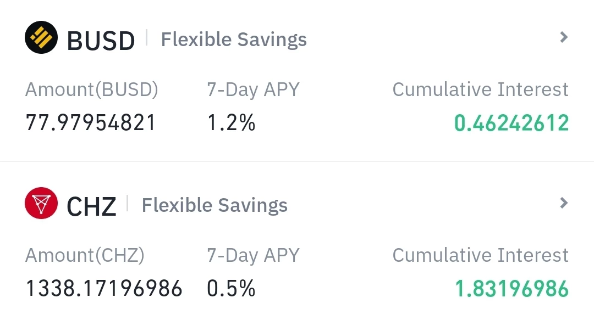594x320 pixels.
Task: Click Cumulative Interest label in CHZ card
Action: point(480,255)
